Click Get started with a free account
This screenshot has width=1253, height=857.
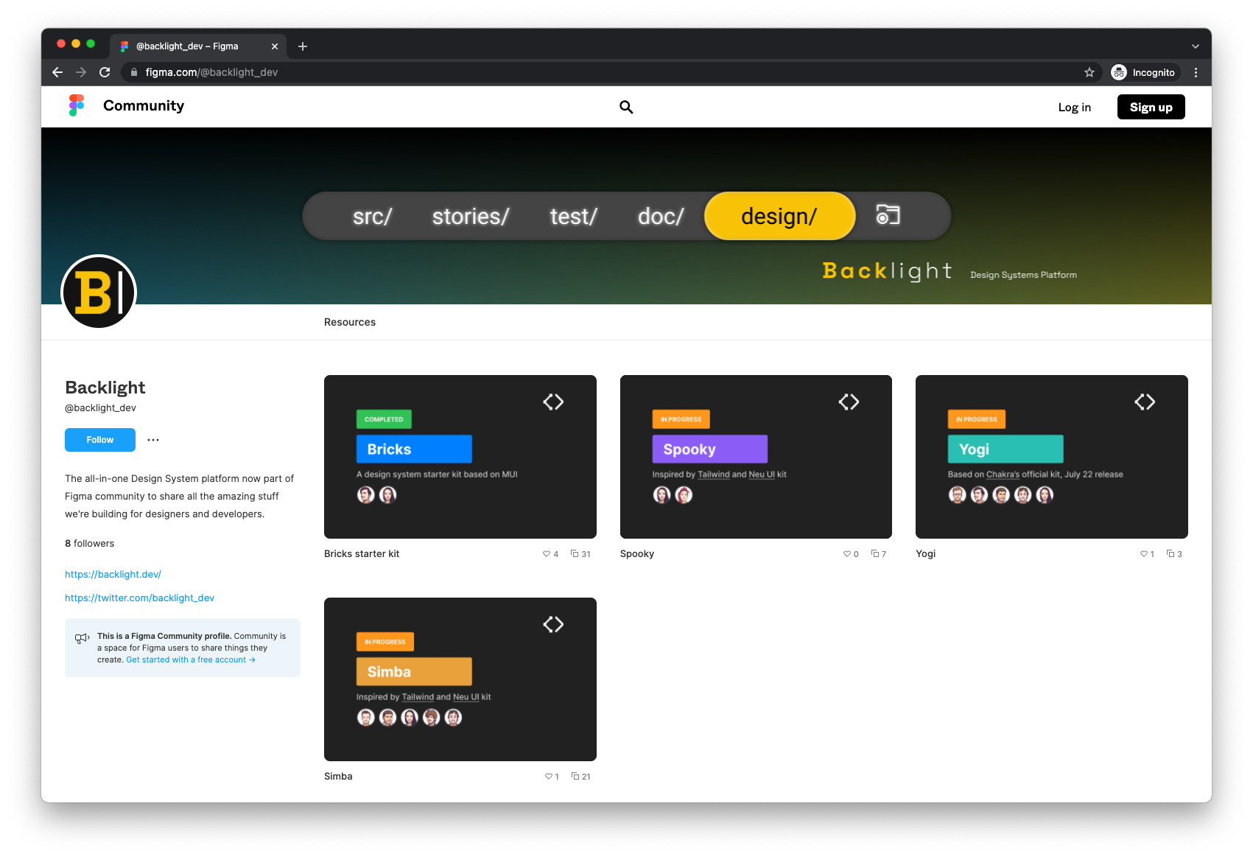tap(190, 660)
